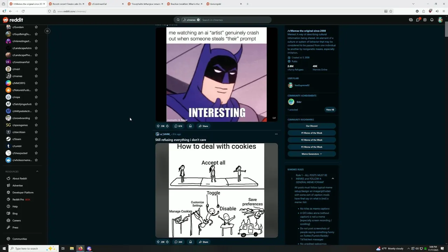Upvote the Batman AI artist post
This screenshot has width=448, height=252.
pos(158,126)
